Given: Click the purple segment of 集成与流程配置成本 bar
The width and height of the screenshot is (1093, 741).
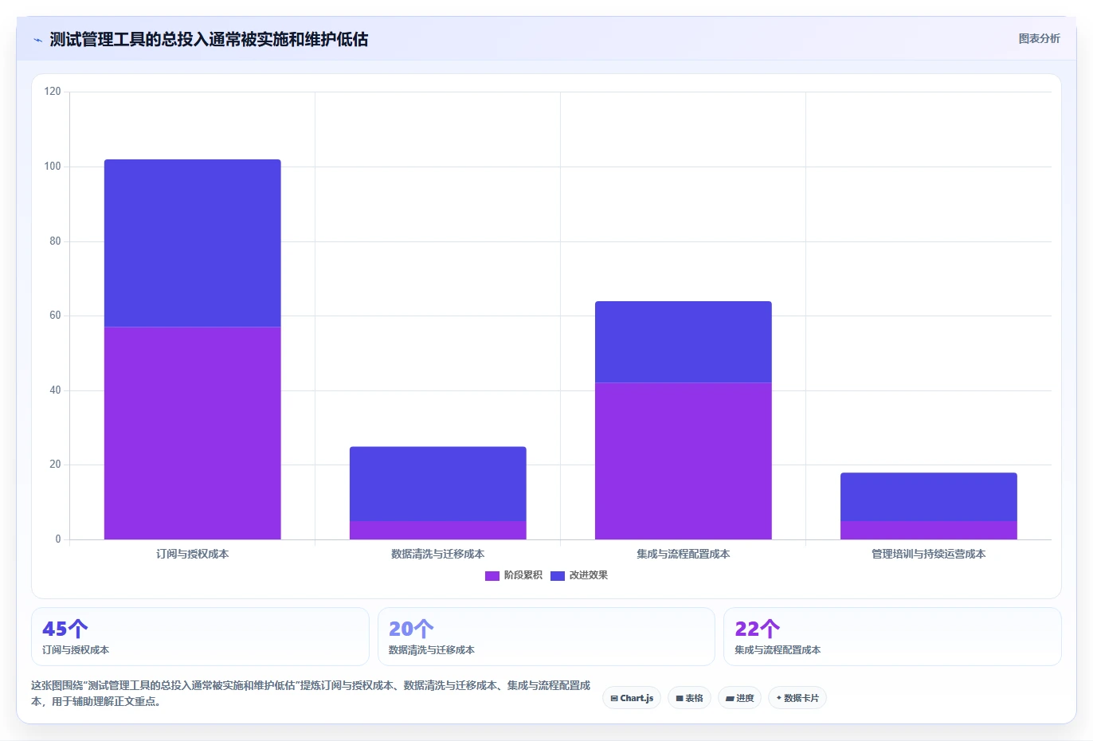Looking at the screenshot, I should coord(684,461).
